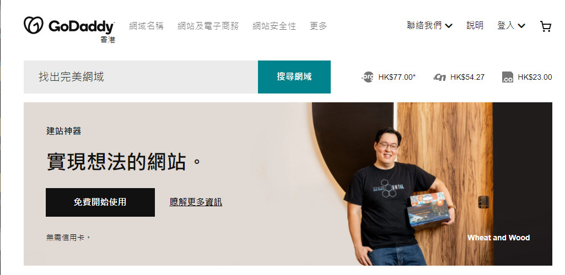Select the .org domain icon
Image resolution: width=565 pixels, height=275 pixels.
368,77
